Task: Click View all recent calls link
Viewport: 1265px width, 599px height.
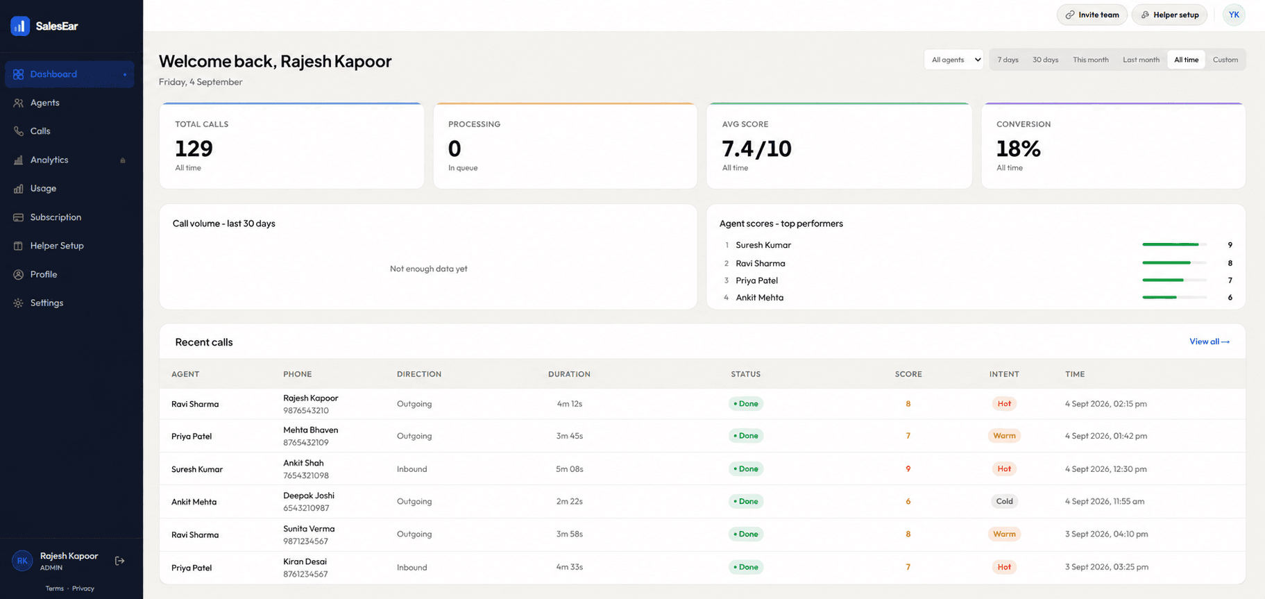Action: coord(1209,341)
